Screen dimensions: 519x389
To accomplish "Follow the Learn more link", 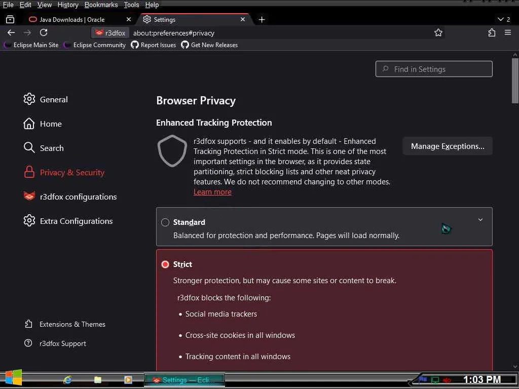I will pos(212,192).
